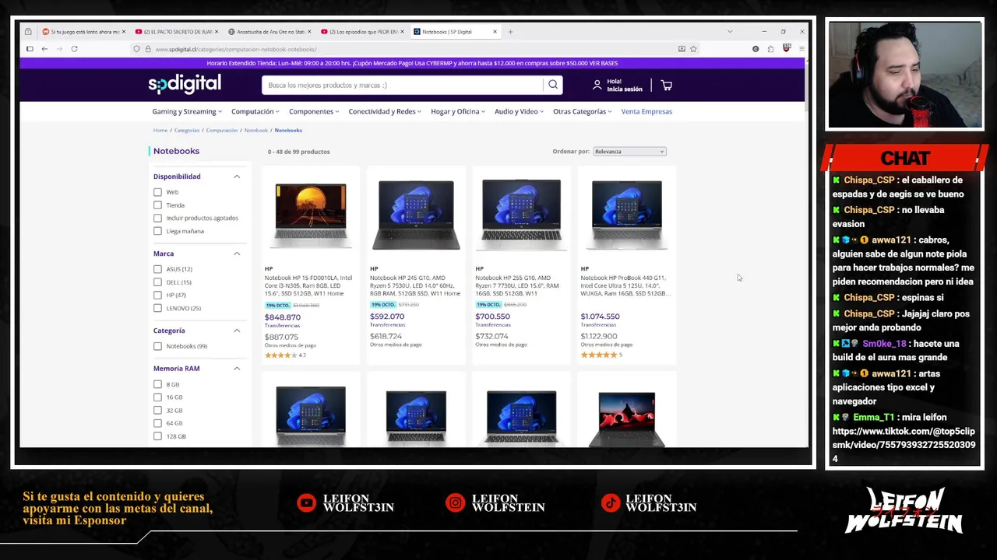Click the user account icon

597,85
